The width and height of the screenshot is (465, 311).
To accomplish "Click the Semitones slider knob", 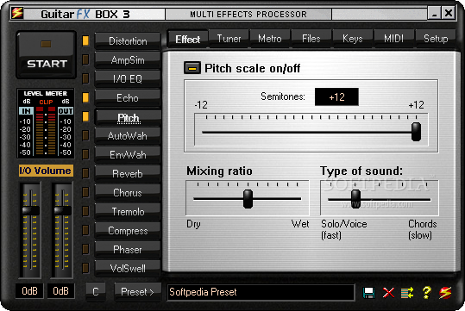I will click(x=416, y=132).
